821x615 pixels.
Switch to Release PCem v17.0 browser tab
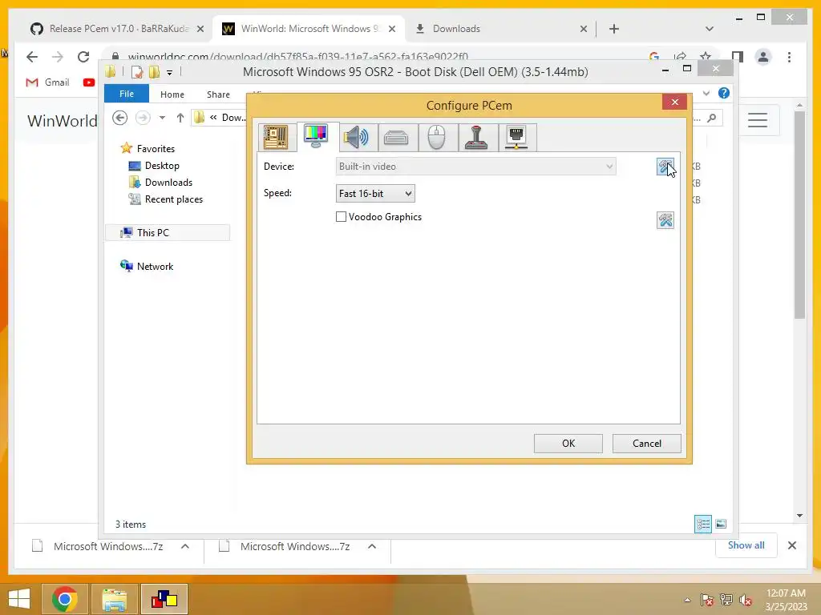(118, 29)
